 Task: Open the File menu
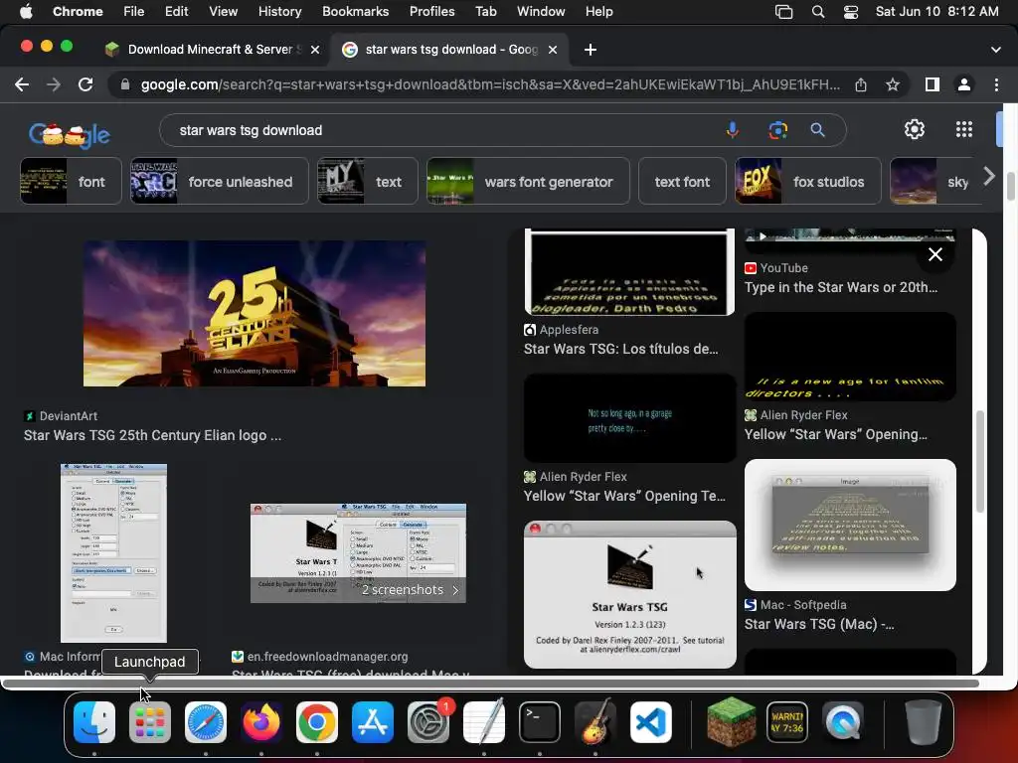click(134, 12)
